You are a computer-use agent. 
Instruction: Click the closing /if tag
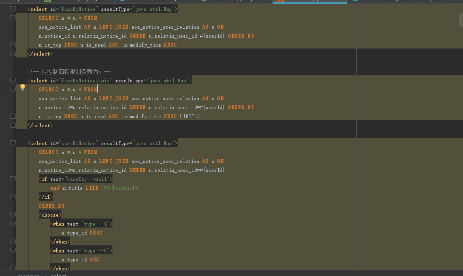click(x=46, y=197)
